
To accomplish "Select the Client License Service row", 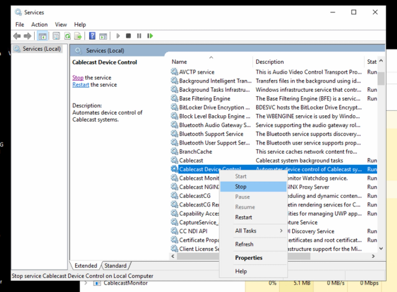I will coord(195,249).
